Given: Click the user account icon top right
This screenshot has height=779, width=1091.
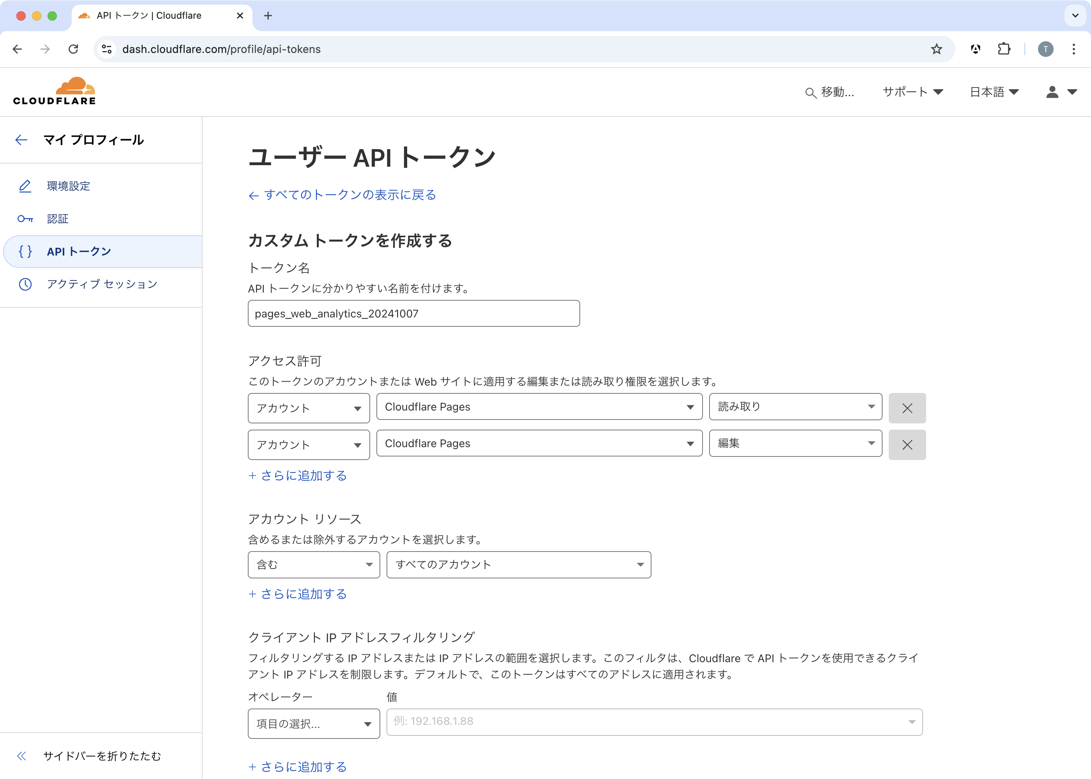Looking at the screenshot, I should pyautogui.click(x=1051, y=92).
